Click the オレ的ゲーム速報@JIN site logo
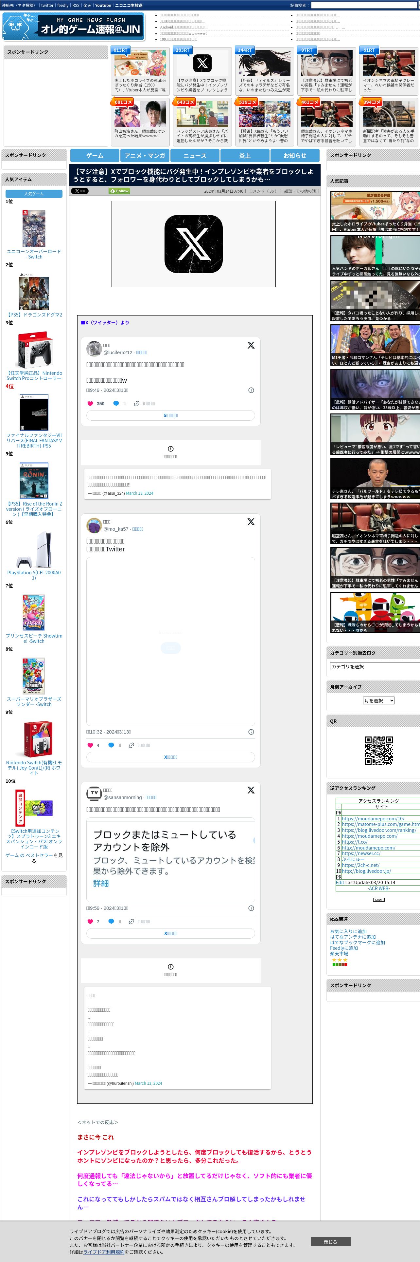Image resolution: width=420 pixels, height=1262 pixels. point(73,27)
